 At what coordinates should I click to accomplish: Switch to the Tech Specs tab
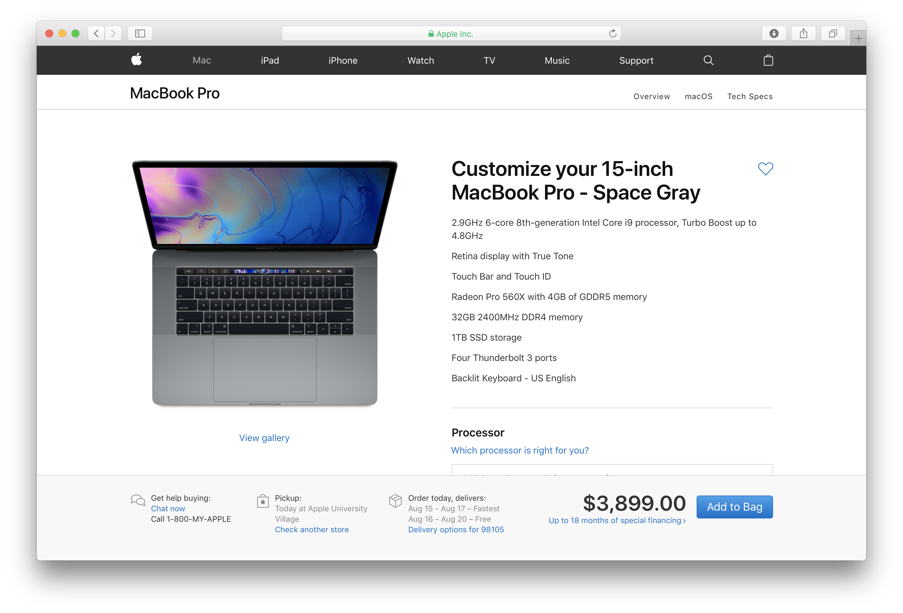750,96
